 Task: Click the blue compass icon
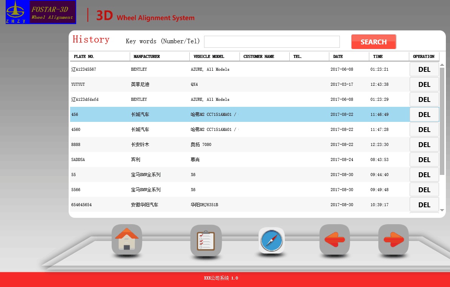coord(271,240)
